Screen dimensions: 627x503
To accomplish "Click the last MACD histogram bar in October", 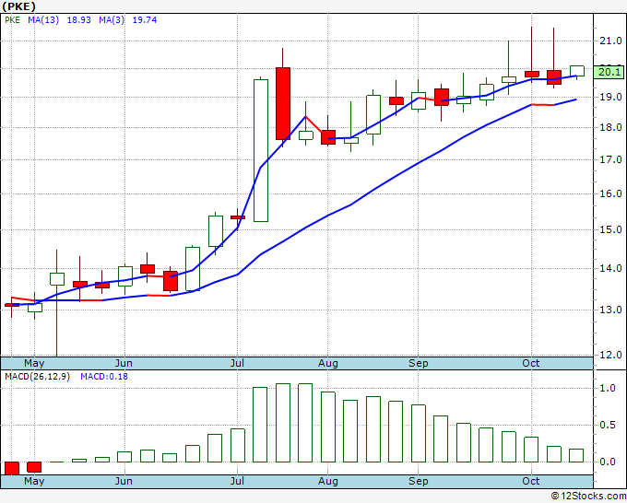I will (576, 455).
